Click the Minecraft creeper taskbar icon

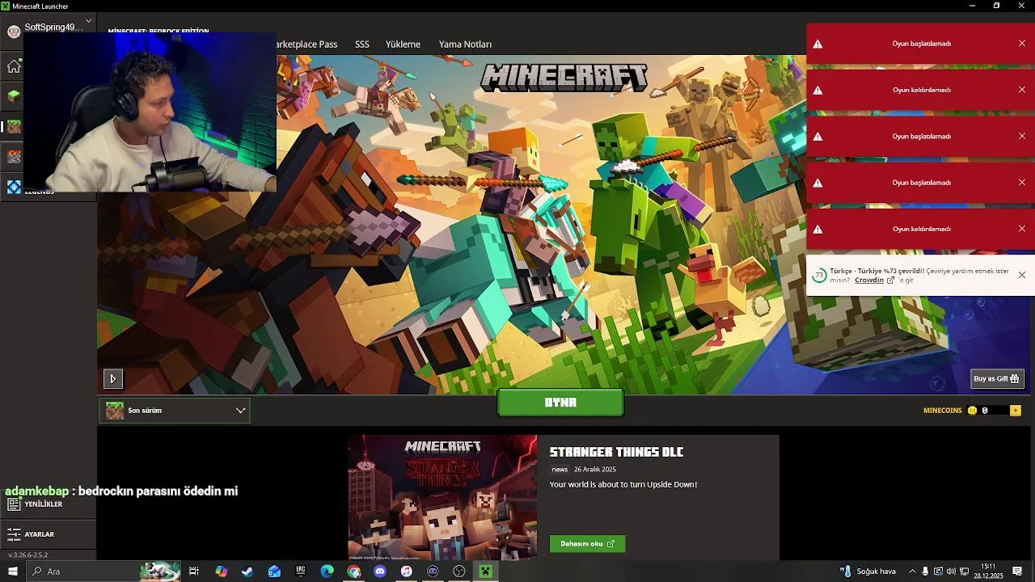pyautogui.click(x=486, y=571)
